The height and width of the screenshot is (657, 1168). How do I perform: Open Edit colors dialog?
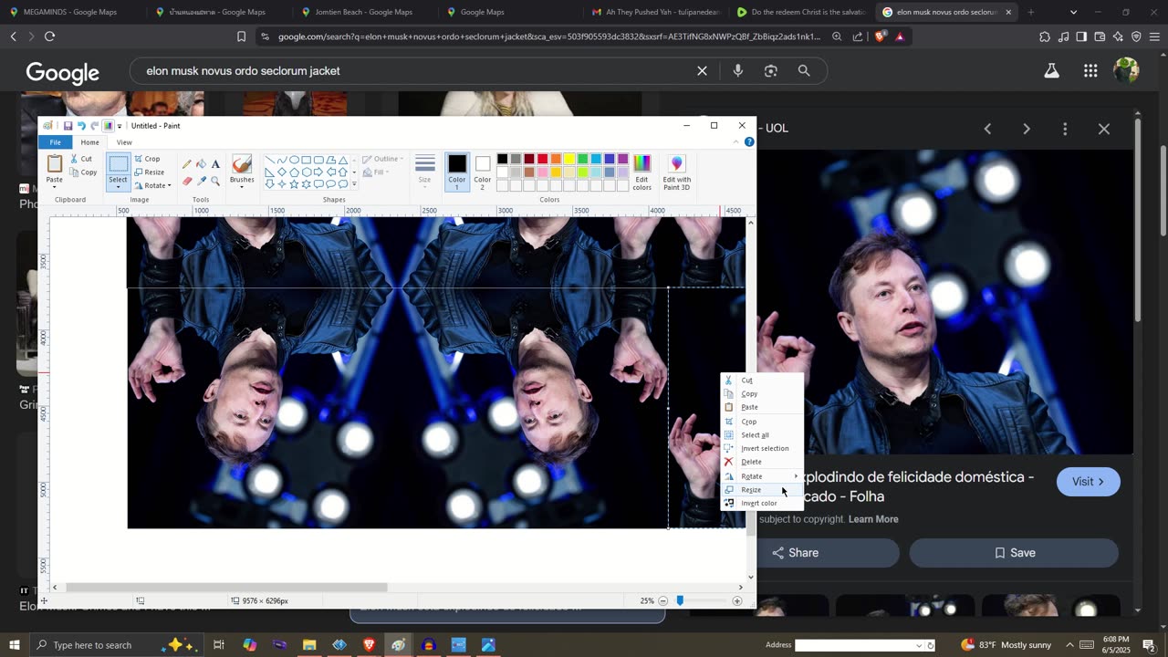(x=642, y=172)
